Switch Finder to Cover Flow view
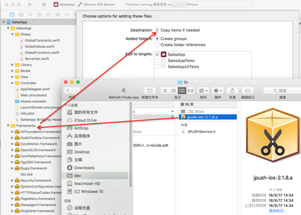 [x=191, y=90]
